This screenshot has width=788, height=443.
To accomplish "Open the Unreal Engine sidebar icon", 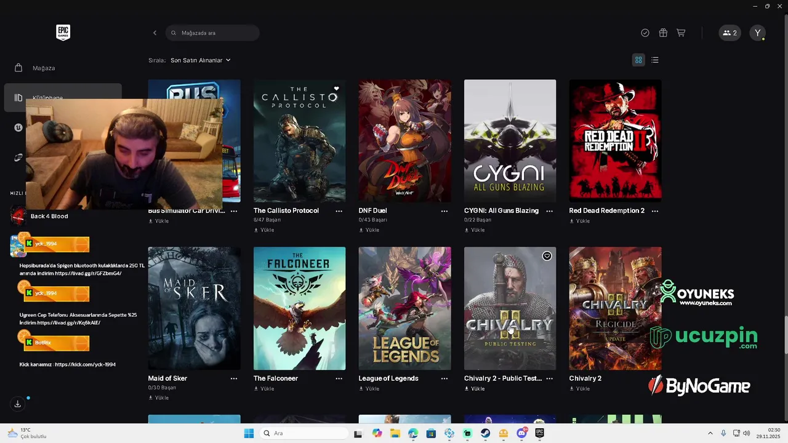I will point(18,128).
